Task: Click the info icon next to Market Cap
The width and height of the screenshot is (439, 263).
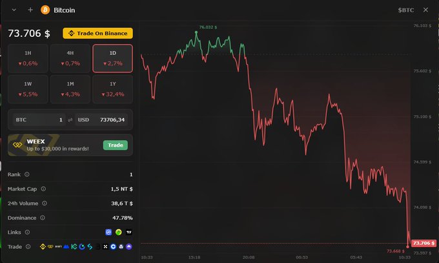Action: (43, 189)
